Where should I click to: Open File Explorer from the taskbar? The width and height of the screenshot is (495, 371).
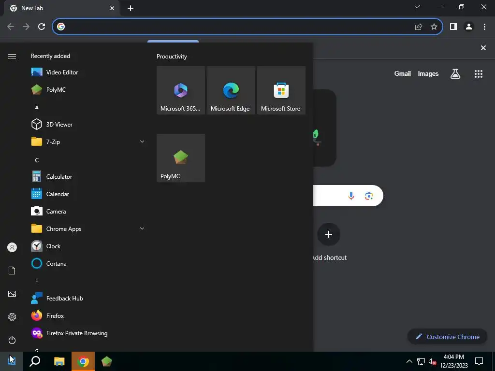[x=59, y=361]
